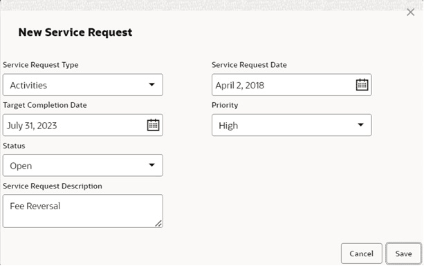Select the High value in Priority box

228,126
